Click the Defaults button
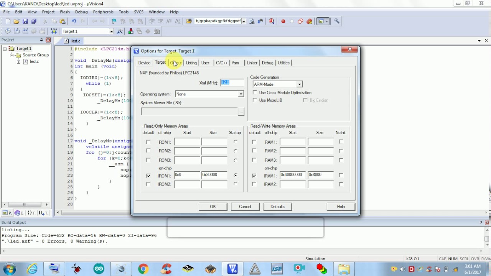Viewport: 491px width, 276px height. [277, 207]
